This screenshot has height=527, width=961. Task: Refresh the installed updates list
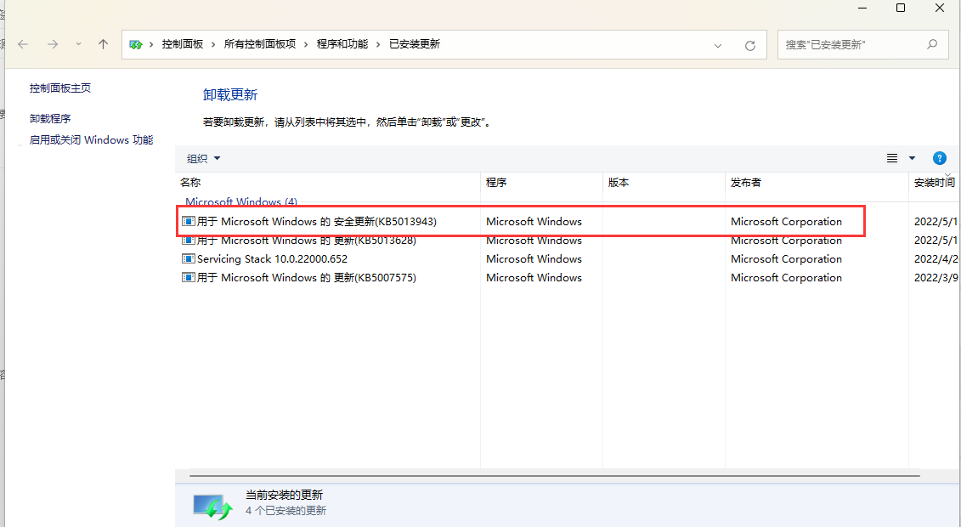tap(750, 45)
